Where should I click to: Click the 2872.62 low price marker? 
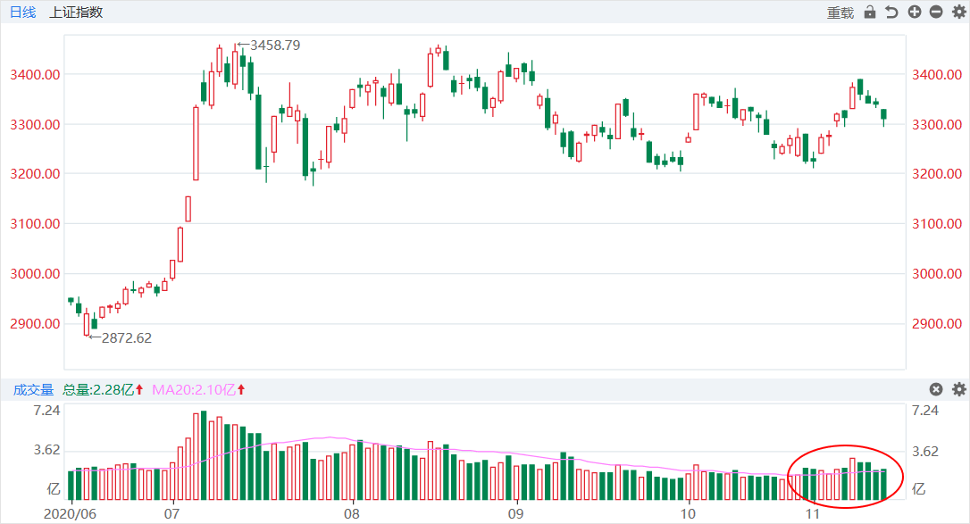pyautogui.click(x=126, y=337)
